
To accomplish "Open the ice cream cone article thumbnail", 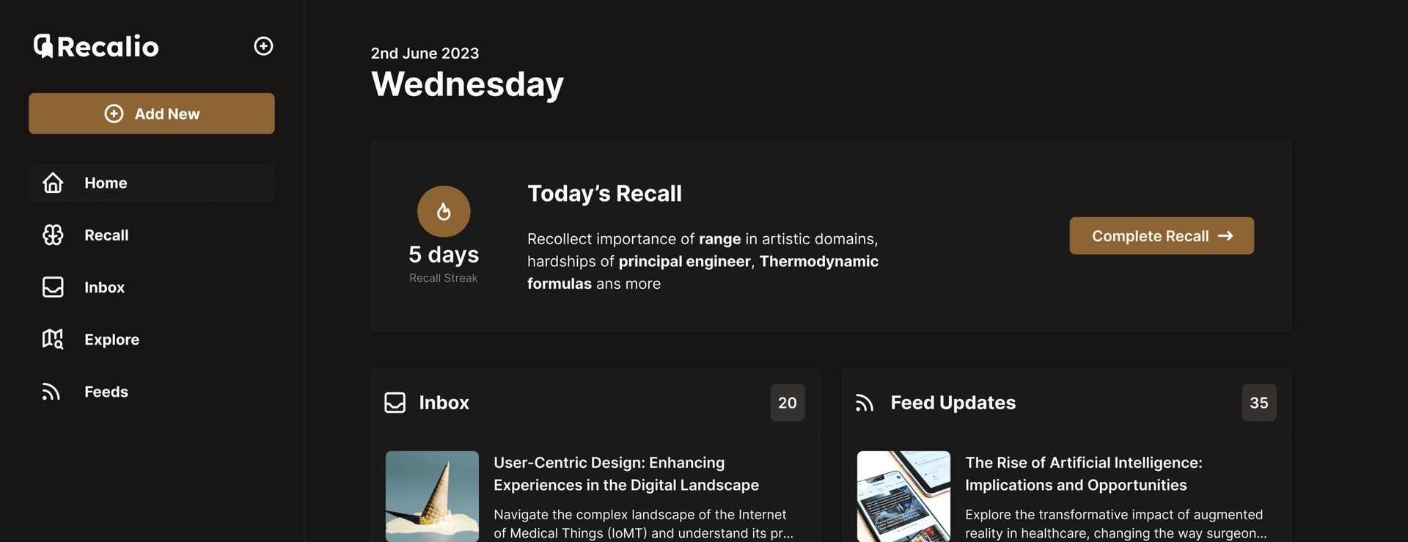I will 432,497.
